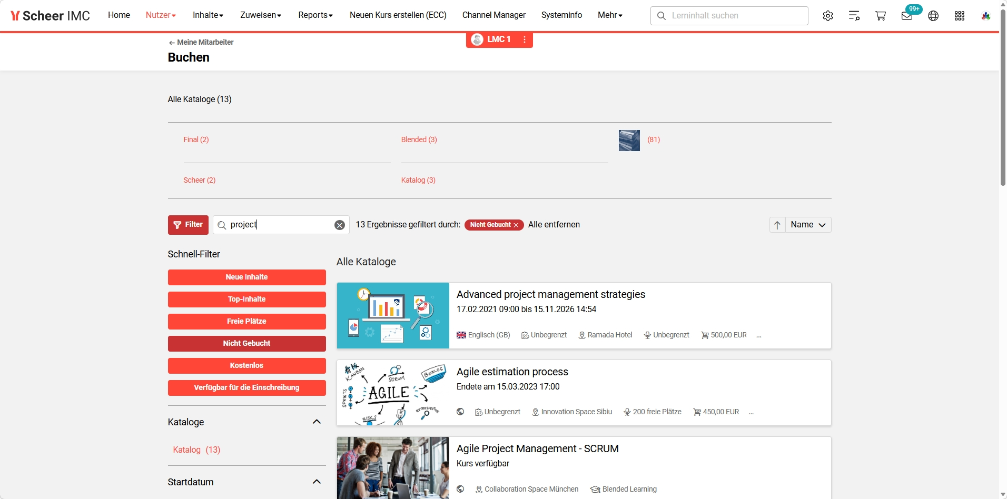This screenshot has height=499, width=1007.
Task: Open more details dots for Agile estimation process
Action: click(751, 412)
